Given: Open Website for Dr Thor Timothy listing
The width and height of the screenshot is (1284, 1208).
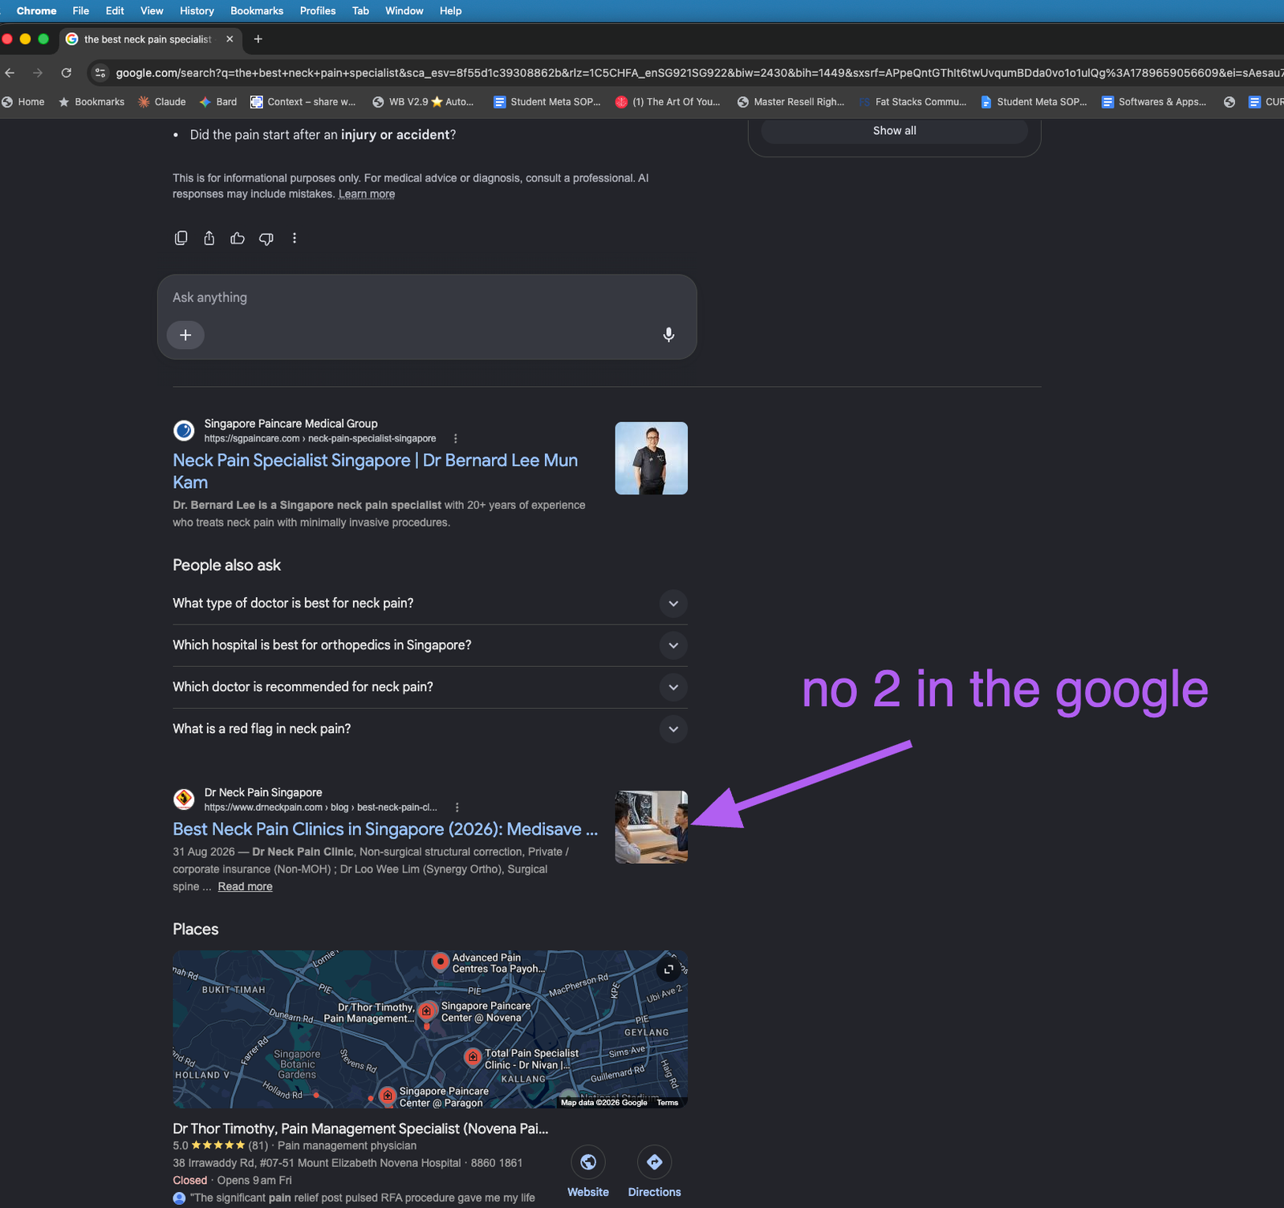Looking at the screenshot, I should tap(588, 1172).
